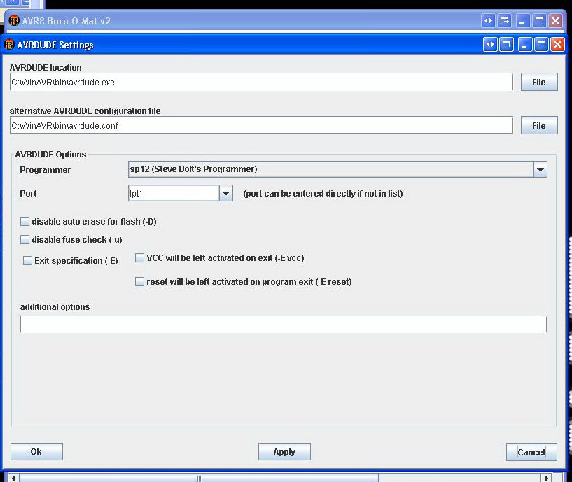Open the Programmer dropdown arrow
The image size is (572, 482).
click(x=540, y=169)
